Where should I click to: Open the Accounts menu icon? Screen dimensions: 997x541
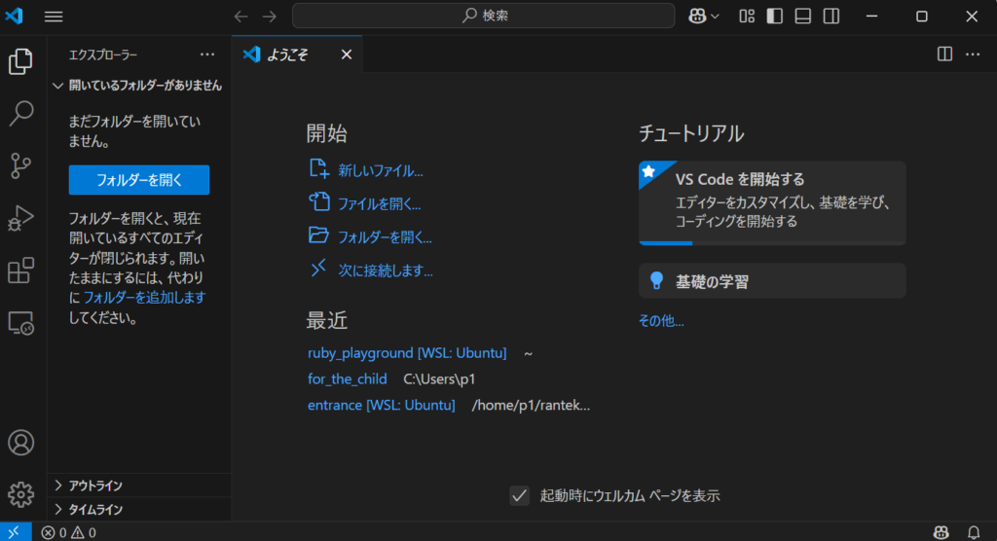(21, 443)
